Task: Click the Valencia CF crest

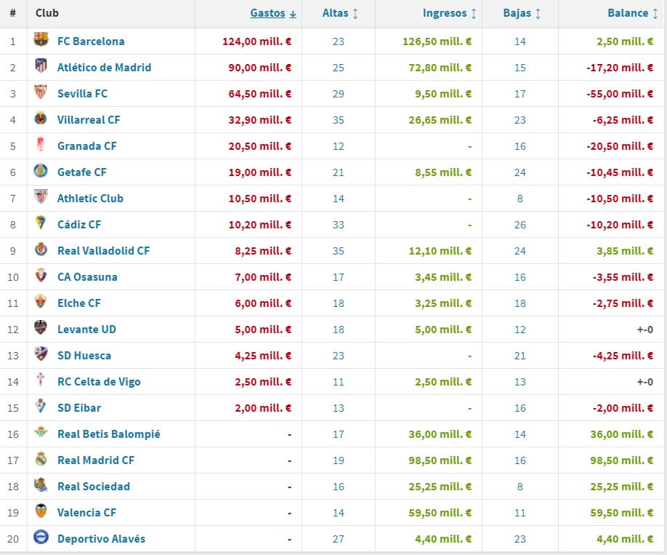Action: [41, 511]
